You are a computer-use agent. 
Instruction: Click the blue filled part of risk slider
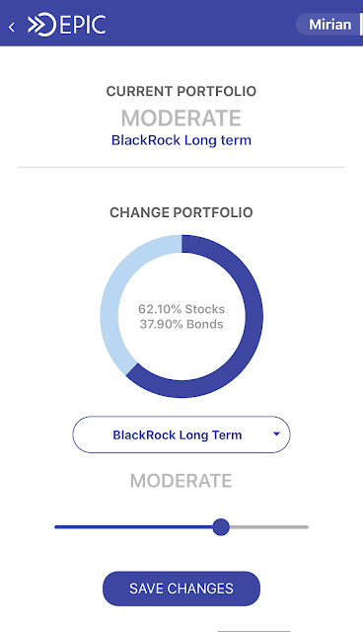click(133, 526)
